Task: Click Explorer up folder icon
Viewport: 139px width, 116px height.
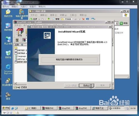Action: coord(48,19)
